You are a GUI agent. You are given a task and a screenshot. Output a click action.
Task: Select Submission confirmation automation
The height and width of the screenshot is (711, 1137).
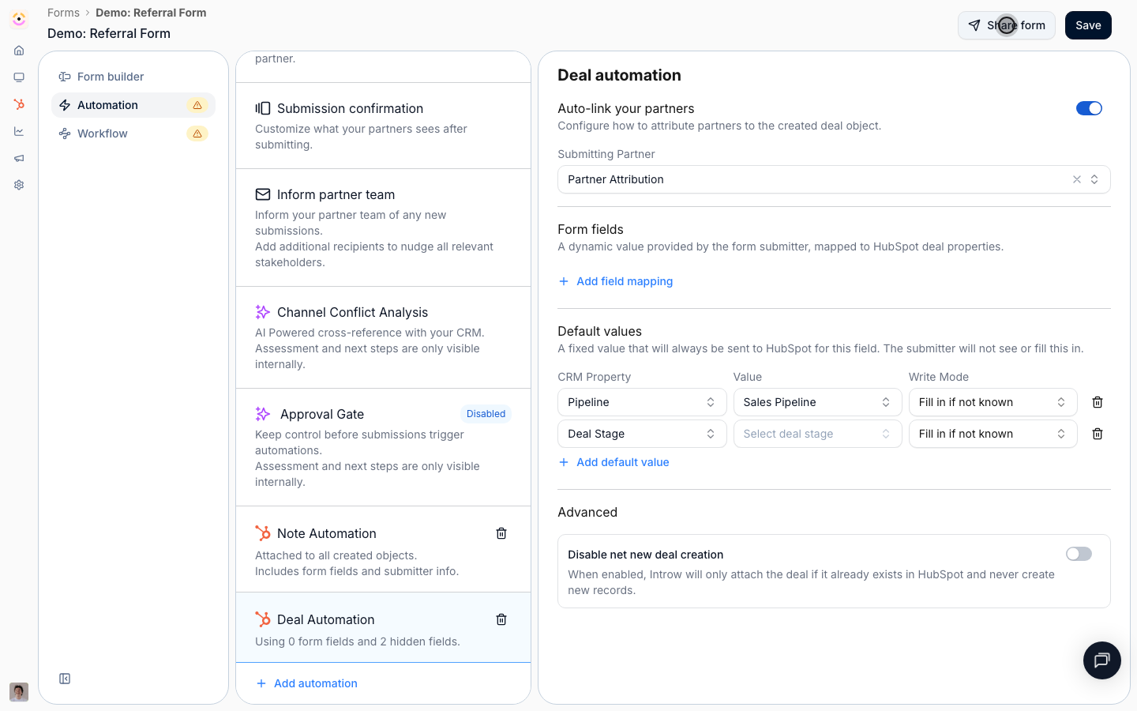click(383, 126)
